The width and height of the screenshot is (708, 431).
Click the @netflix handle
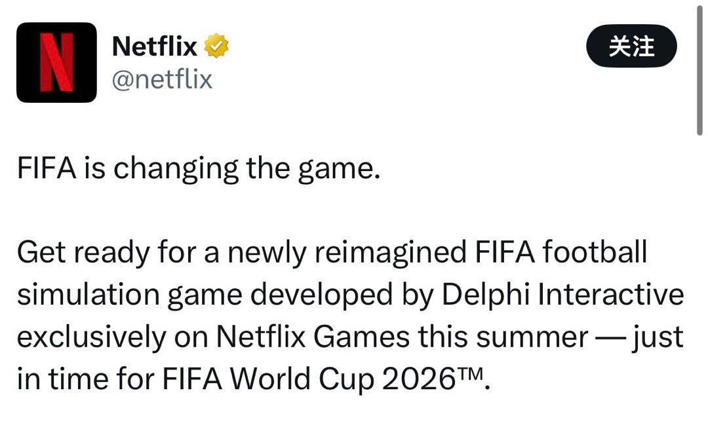[x=162, y=79]
